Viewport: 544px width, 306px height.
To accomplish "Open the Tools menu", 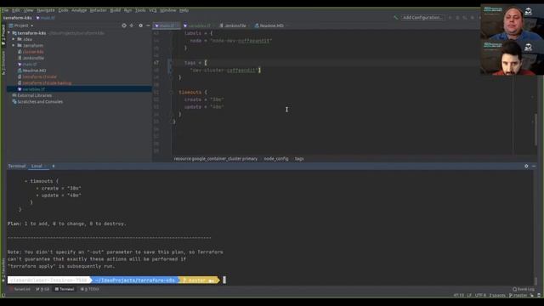I will [x=140, y=10].
